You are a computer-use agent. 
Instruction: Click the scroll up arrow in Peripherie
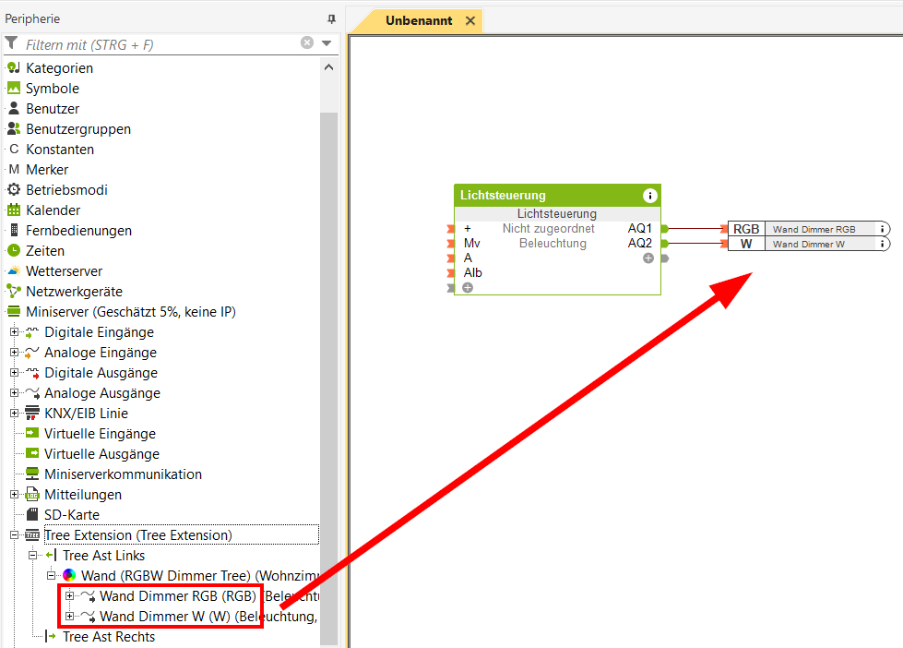click(x=328, y=67)
